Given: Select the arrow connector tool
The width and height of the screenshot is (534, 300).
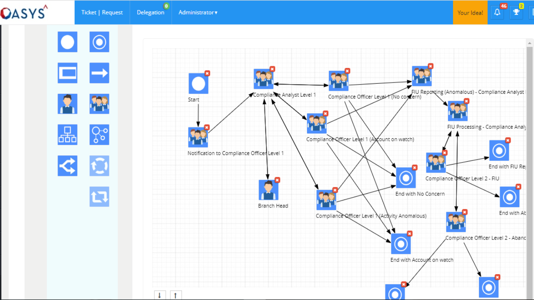Looking at the screenshot, I should coord(99,72).
